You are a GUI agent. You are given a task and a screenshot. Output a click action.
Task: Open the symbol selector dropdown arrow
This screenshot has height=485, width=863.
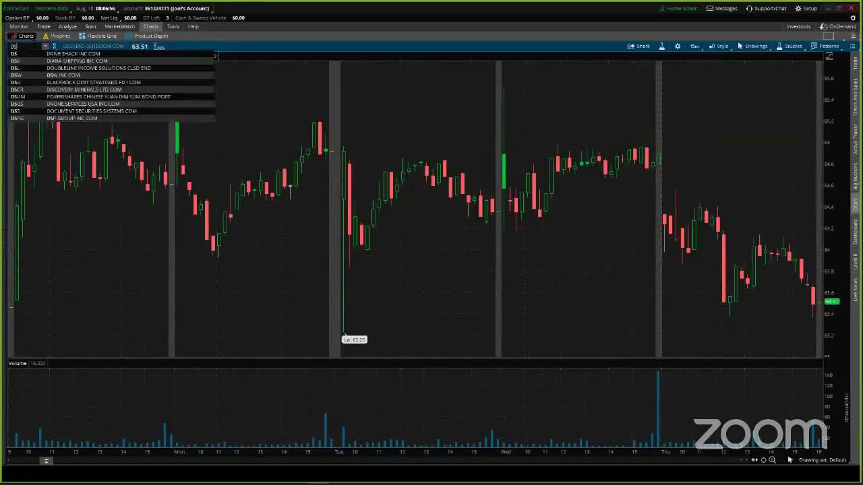click(45, 46)
